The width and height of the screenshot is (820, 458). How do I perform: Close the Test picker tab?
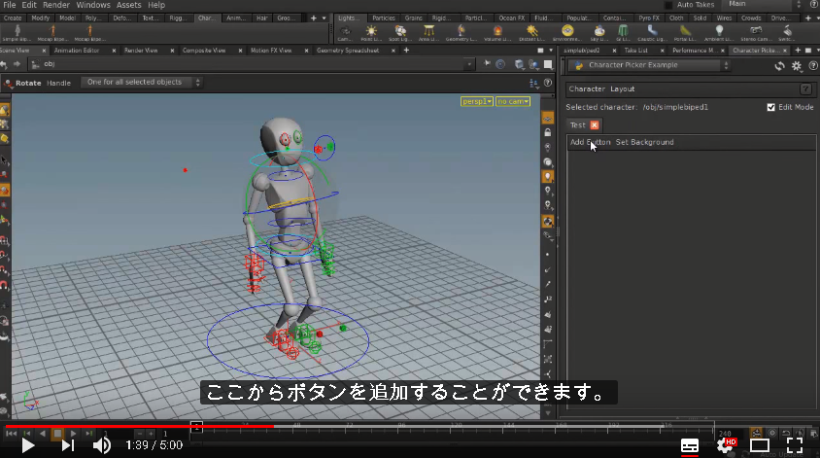[x=595, y=125]
